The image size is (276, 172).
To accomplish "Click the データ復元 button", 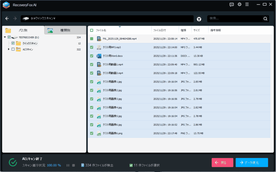I will point(251,163).
